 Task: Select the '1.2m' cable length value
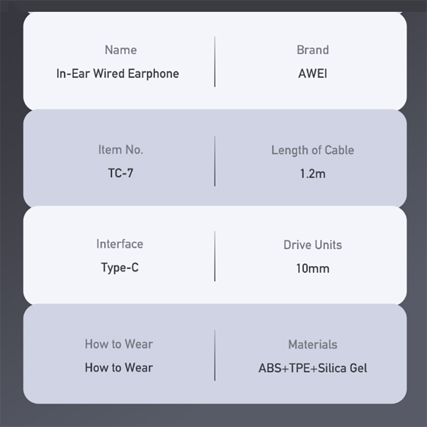pos(313,173)
